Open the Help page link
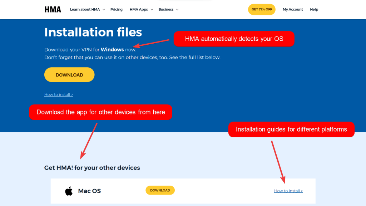This screenshot has width=366, height=206. 314,10
